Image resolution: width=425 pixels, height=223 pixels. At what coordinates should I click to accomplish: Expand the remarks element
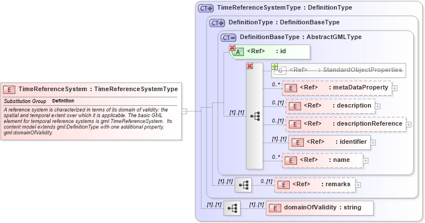tap(358, 185)
